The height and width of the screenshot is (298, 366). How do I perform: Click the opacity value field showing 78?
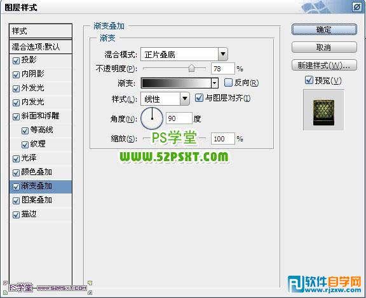click(x=222, y=69)
